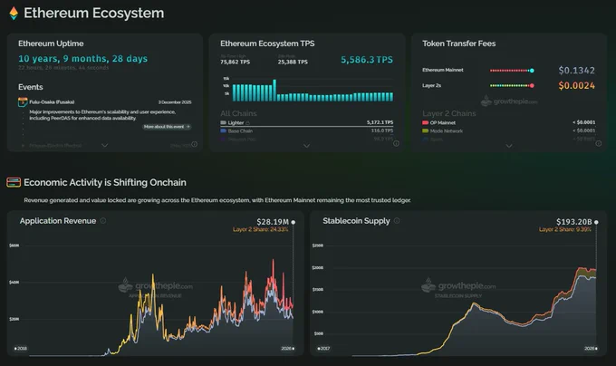Click the Ethereum Uptime card title
616x366 pixels.
coord(51,43)
